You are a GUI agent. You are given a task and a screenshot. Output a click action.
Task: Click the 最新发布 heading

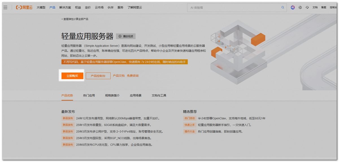(x=68, y=111)
